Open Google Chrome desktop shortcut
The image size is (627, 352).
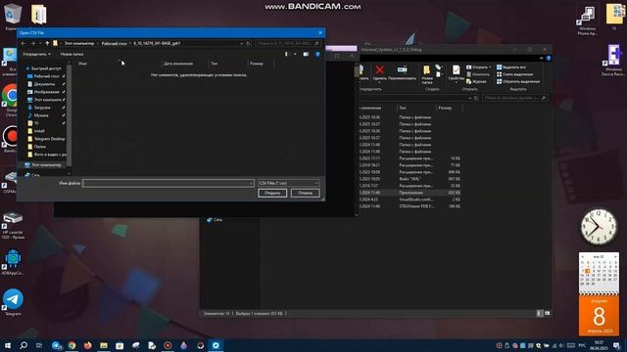click(x=11, y=99)
